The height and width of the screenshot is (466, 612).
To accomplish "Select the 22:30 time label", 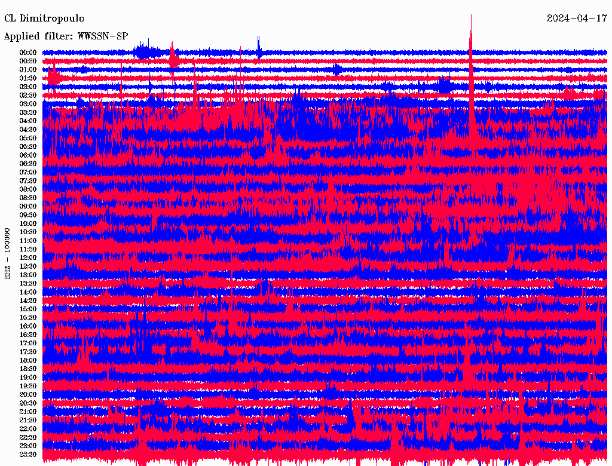I will [28, 437].
